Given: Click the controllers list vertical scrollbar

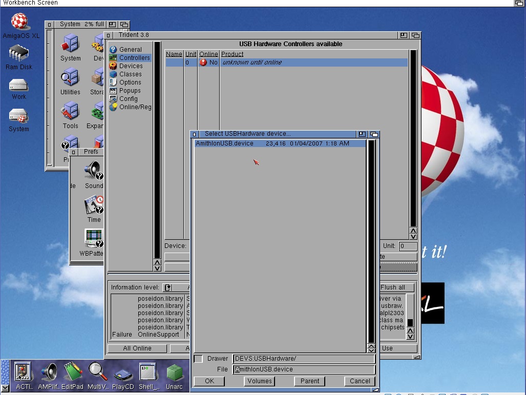Looking at the screenshot, I should pos(413,138).
